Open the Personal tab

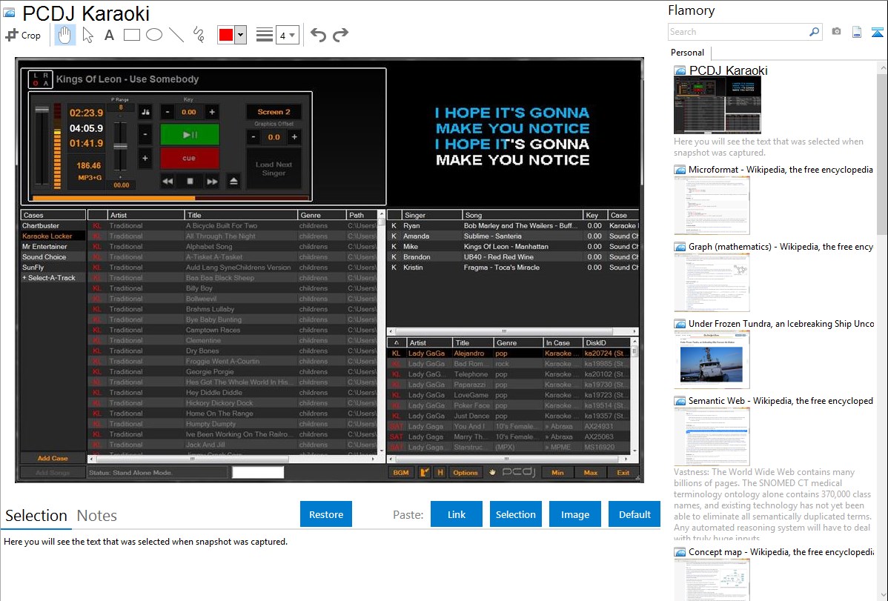click(x=687, y=53)
